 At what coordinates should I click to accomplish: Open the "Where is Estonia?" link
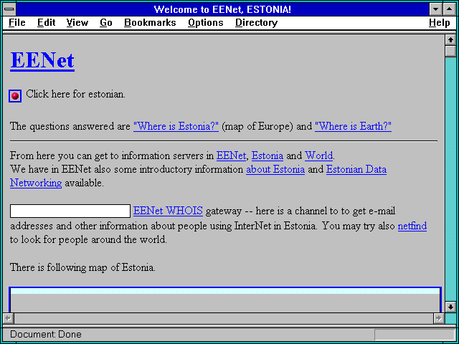click(x=176, y=126)
